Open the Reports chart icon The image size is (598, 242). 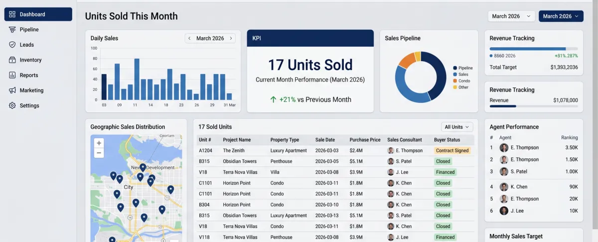tap(12, 75)
